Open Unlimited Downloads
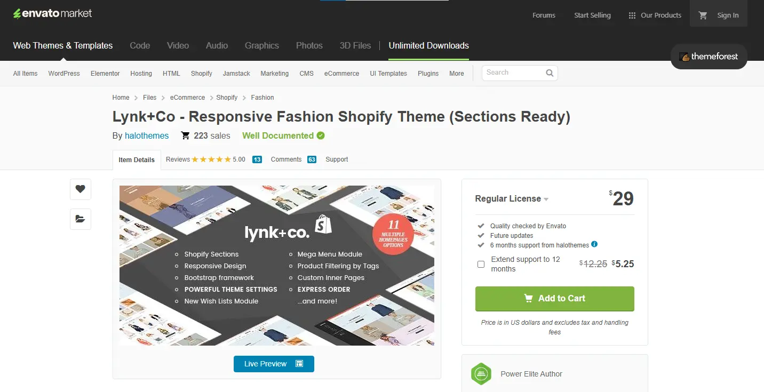764x392 pixels. point(429,45)
